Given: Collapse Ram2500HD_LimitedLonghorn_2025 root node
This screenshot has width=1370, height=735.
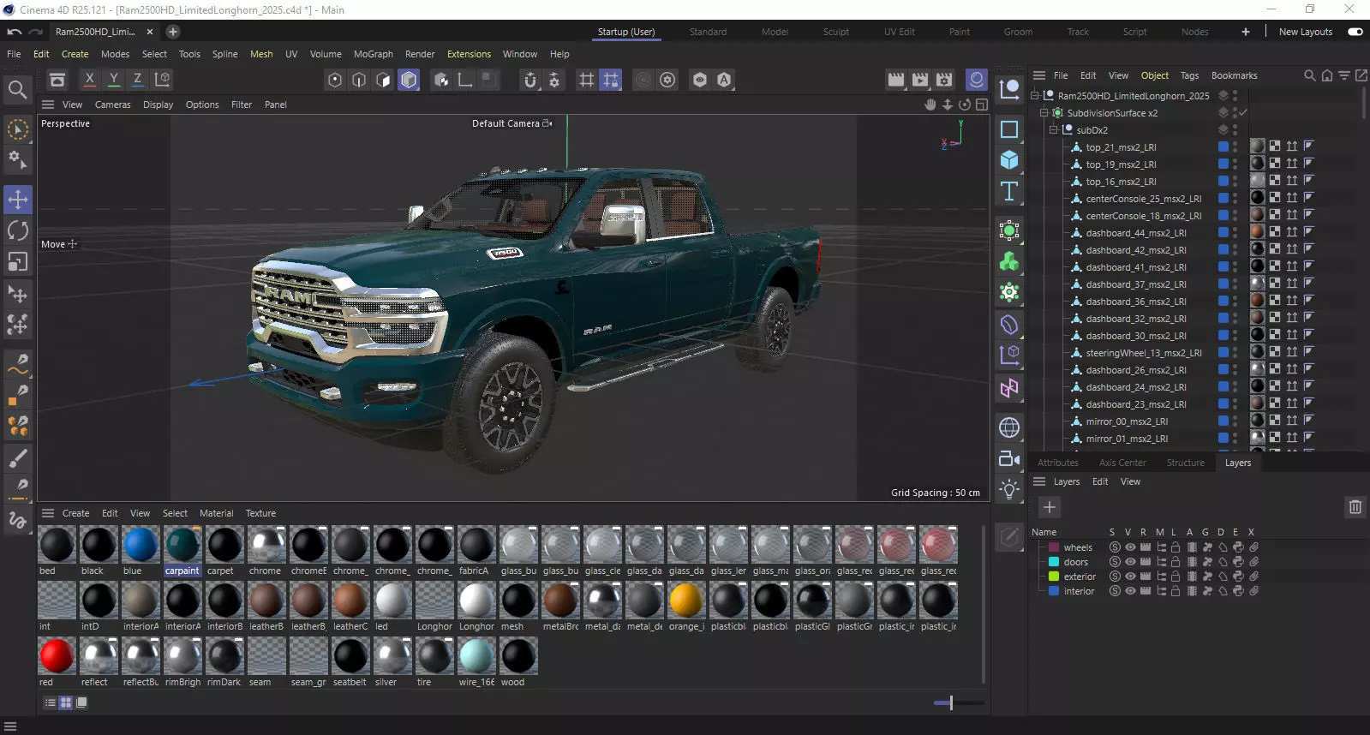Looking at the screenshot, I should tap(1035, 96).
